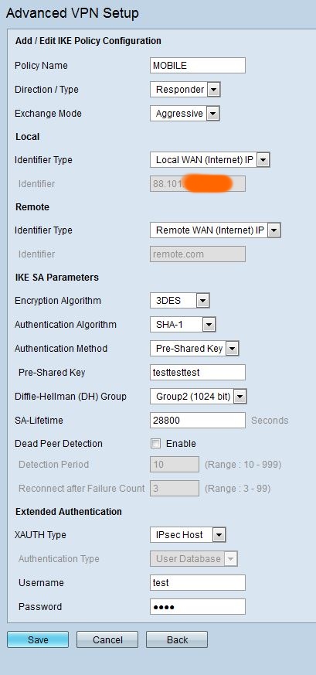Click the Policy Name field
This screenshot has height=675, width=316.
(198, 66)
